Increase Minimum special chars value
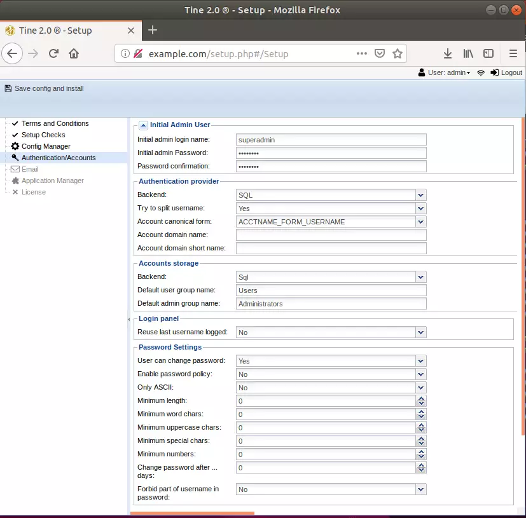The height and width of the screenshot is (518, 526). pyautogui.click(x=421, y=439)
